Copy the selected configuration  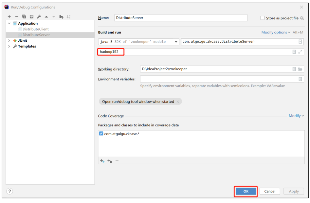(x=24, y=17)
